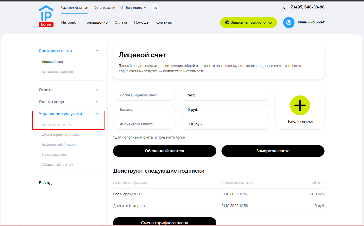This screenshot has width=364, height=226.
Task: Open the Томилино city dropdown
Action: pos(136,8)
